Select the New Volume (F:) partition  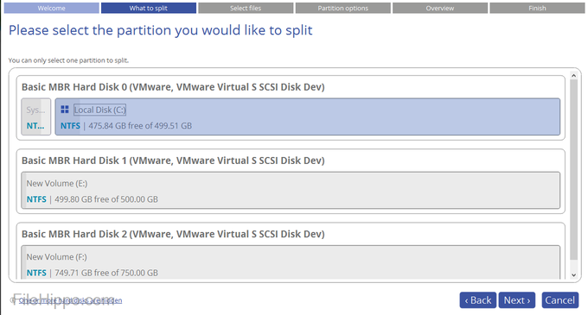point(291,262)
